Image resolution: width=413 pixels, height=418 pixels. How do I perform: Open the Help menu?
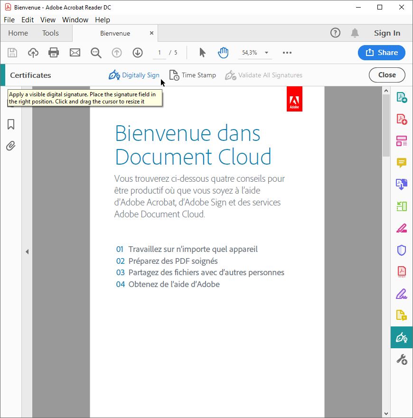point(103,20)
